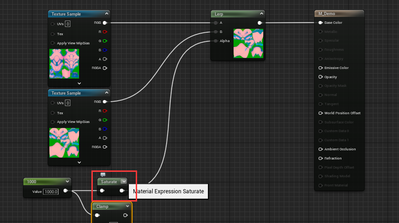Click green G pin of Texture Sample feeding Lerp B
This screenshot has width=399, height=223.
point(105,120)
